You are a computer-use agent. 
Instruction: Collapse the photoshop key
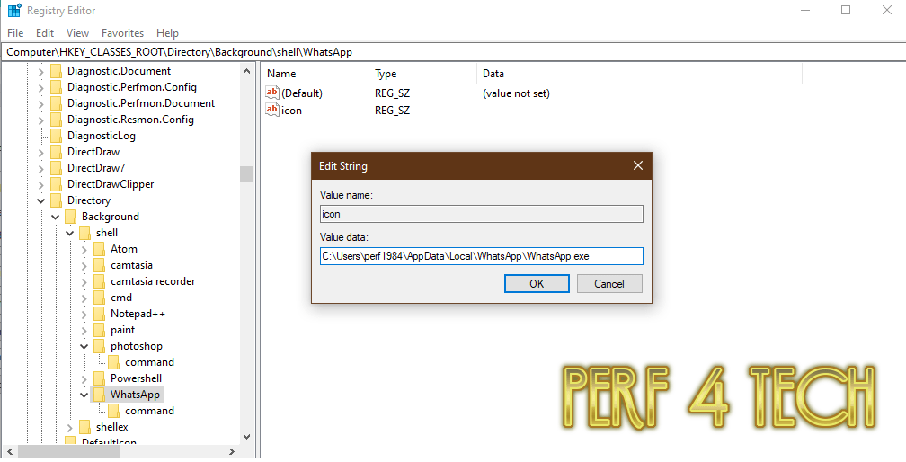click(x=84, y=347)
